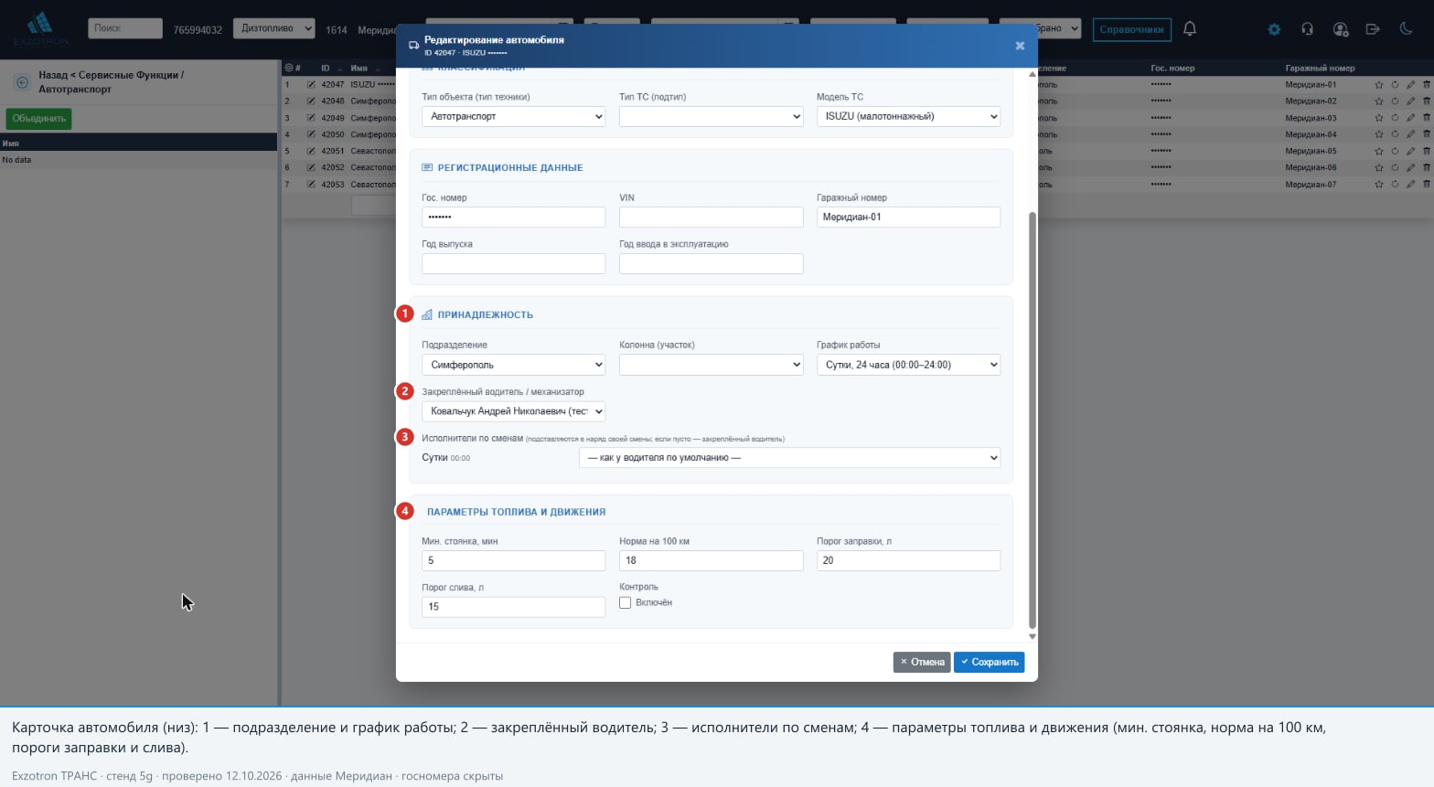Star the Меридиан-01 row
This screenshot has height=787, width=1434.
pos(1379,85)
